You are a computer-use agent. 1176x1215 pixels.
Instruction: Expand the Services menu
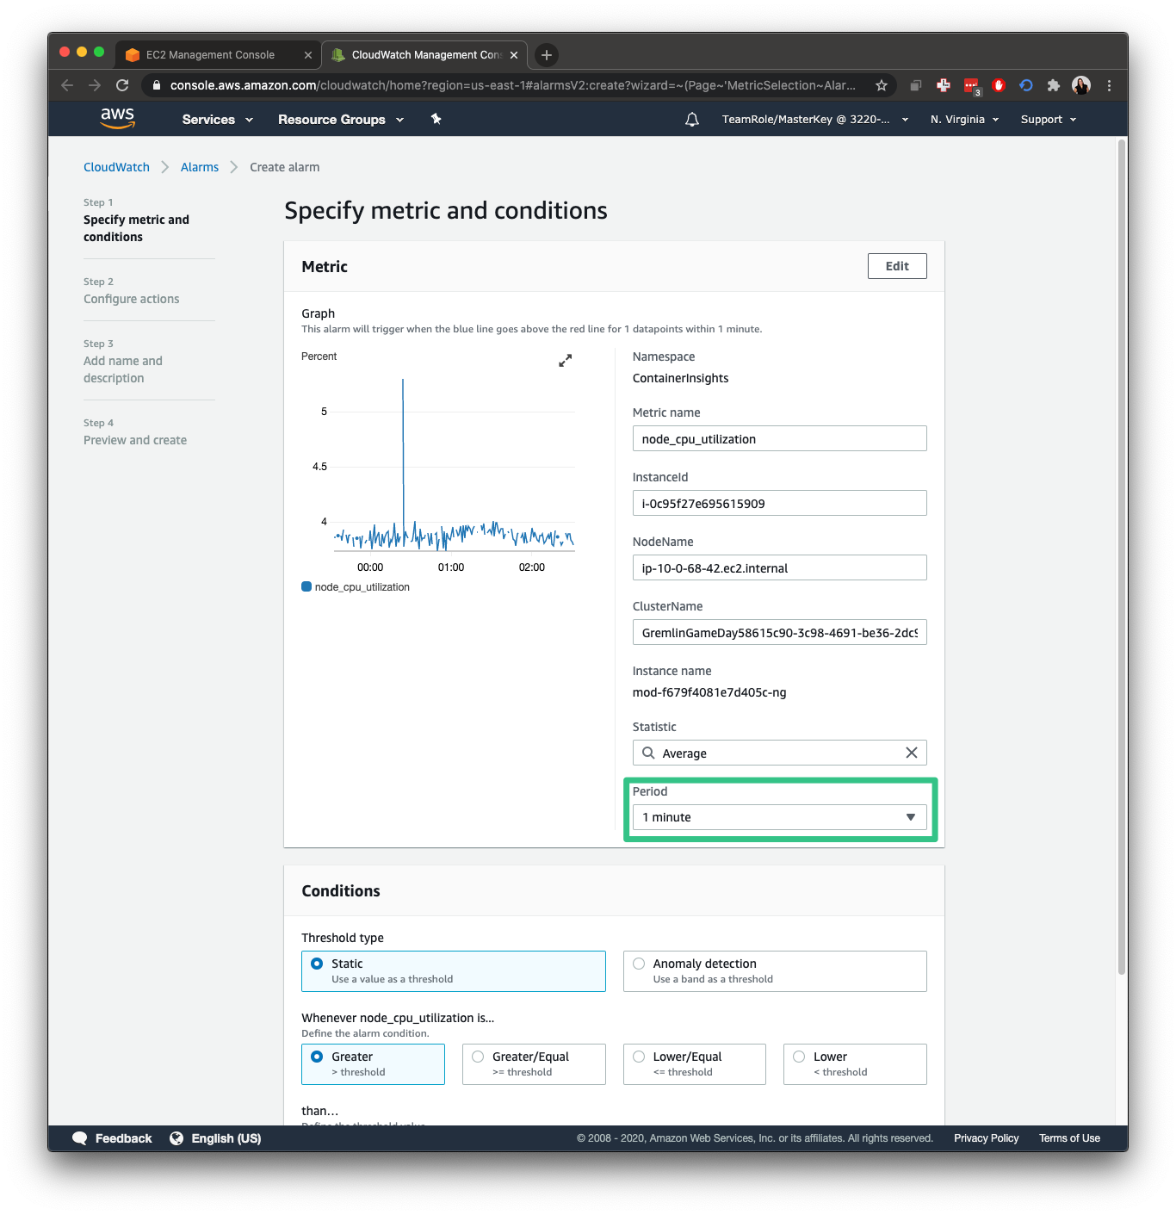point(217,120)
